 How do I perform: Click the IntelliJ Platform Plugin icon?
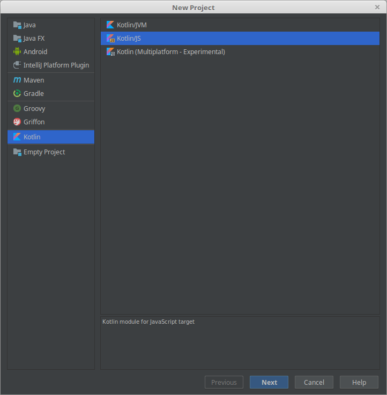17,65
